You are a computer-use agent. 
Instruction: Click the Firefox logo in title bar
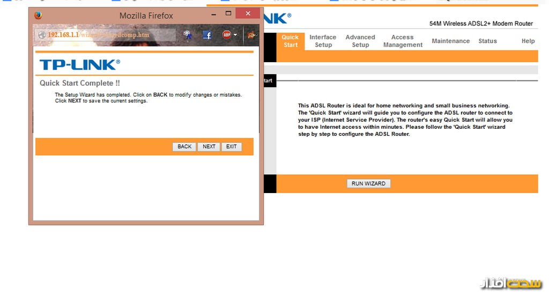click(x=38, y=16)
